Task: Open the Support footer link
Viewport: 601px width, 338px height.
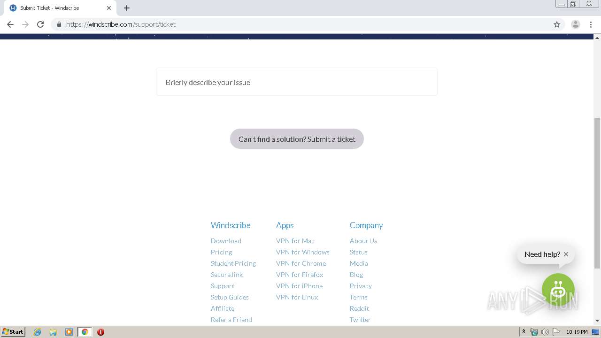Action: (x=223, y=286)
